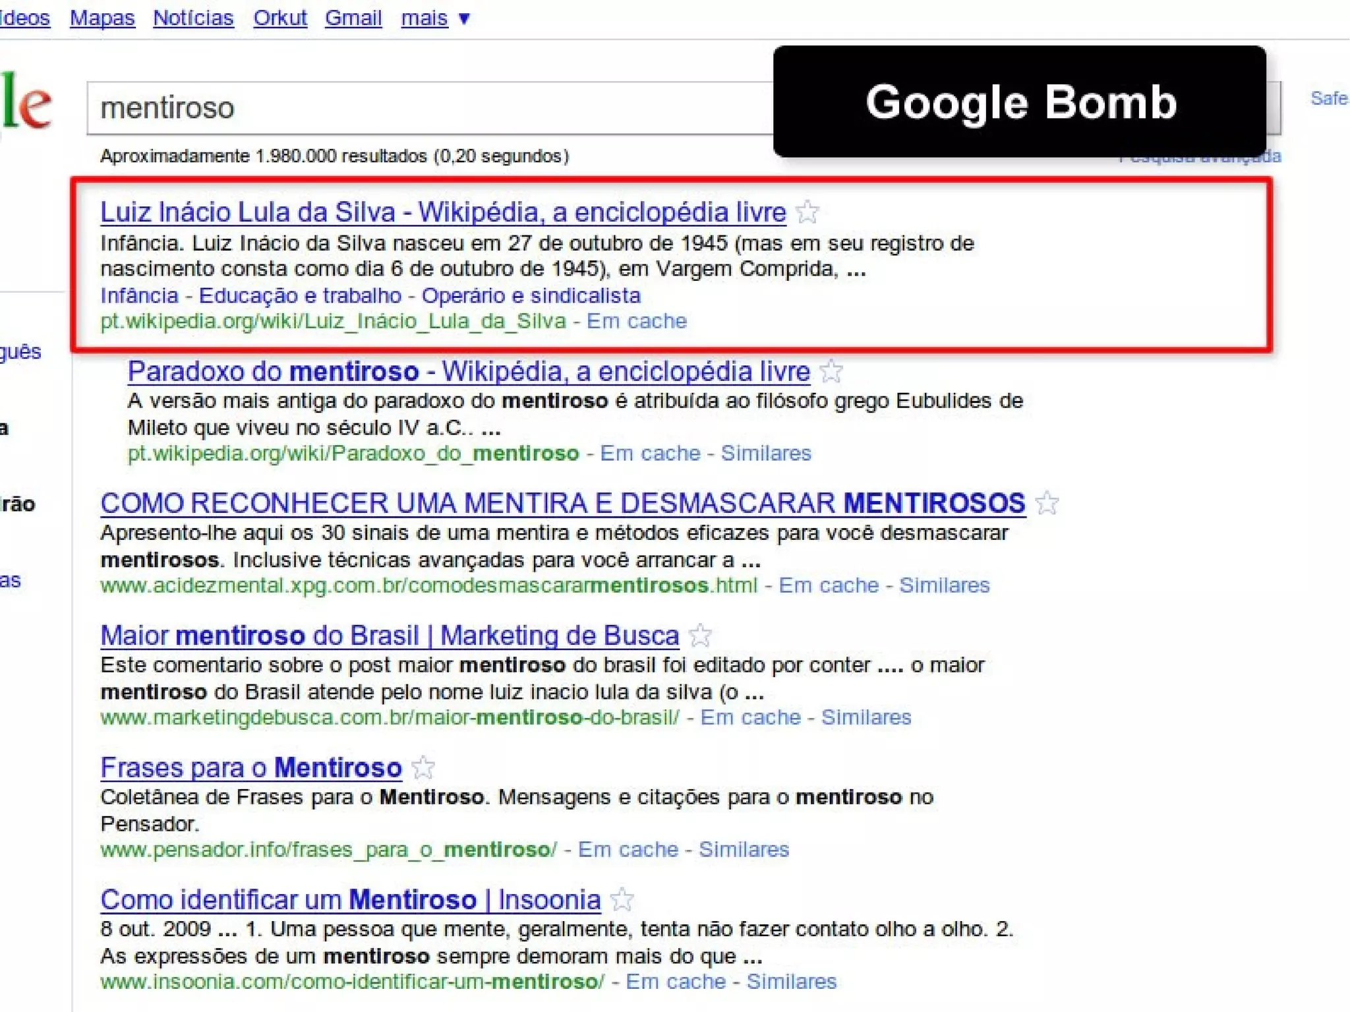Star the Maior mentiroso do Brasil result
This screenshot has height=1012, width=1350.
coord(700,636)
